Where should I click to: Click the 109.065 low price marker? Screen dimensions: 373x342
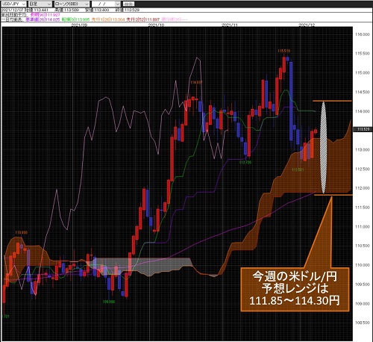[x=109, y=302]
